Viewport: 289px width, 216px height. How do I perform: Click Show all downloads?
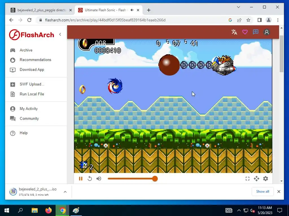coord(263,192)
